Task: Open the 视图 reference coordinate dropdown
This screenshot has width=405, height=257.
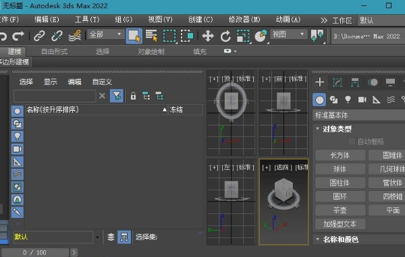Action: pyautogui.click(x=289, y=34)
